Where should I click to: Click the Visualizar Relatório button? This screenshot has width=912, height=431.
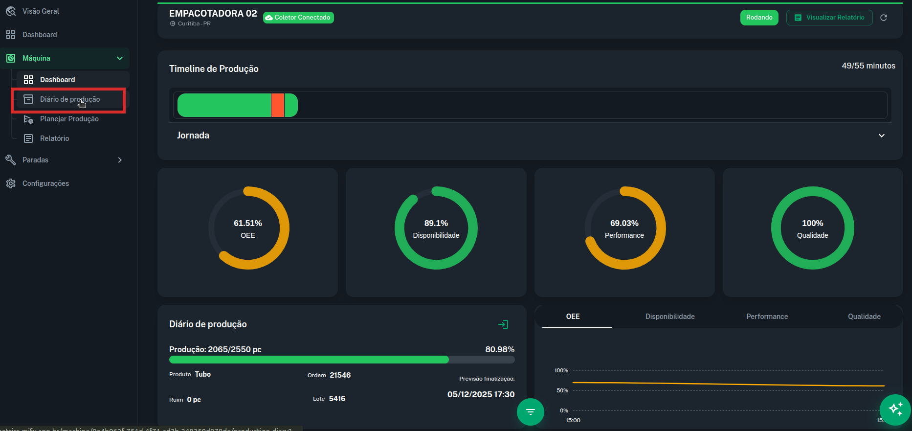[829, 18]
